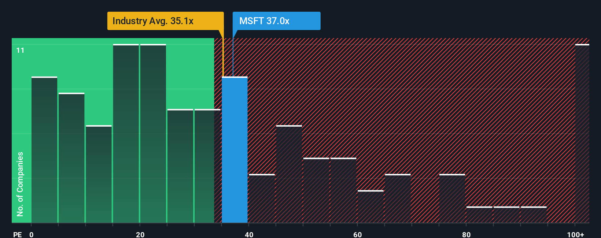Click the x-axis tick label 100+
This screenshot has width=601, height=238.
tap(576, 234)
